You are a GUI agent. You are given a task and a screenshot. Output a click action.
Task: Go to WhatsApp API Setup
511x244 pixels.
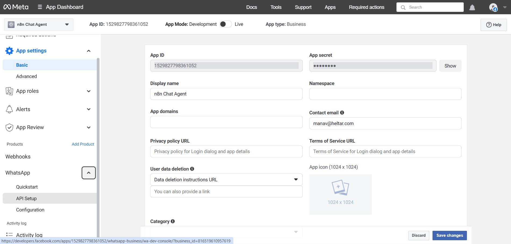click(26, 199)
